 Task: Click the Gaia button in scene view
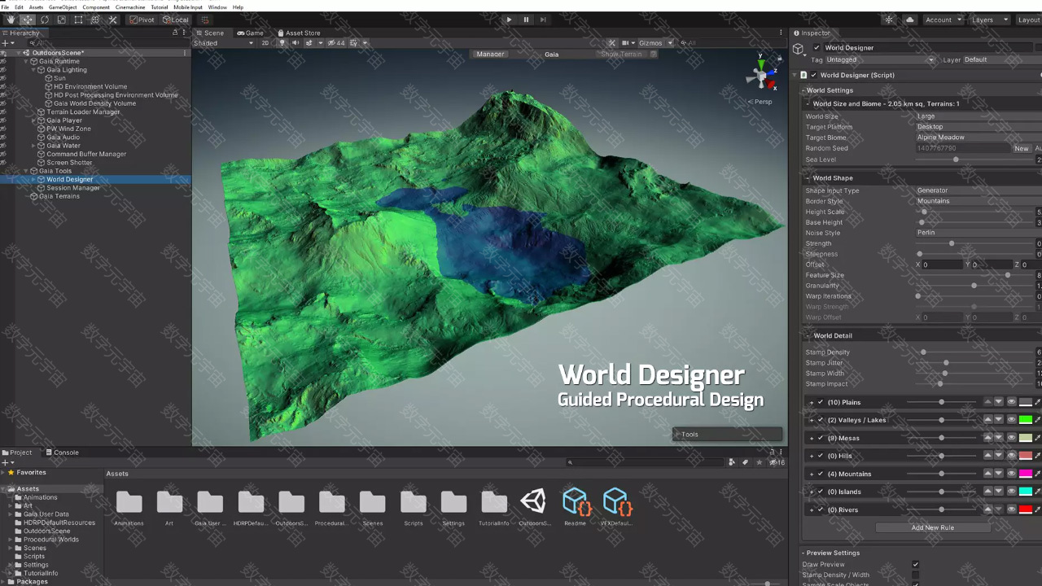552,55
